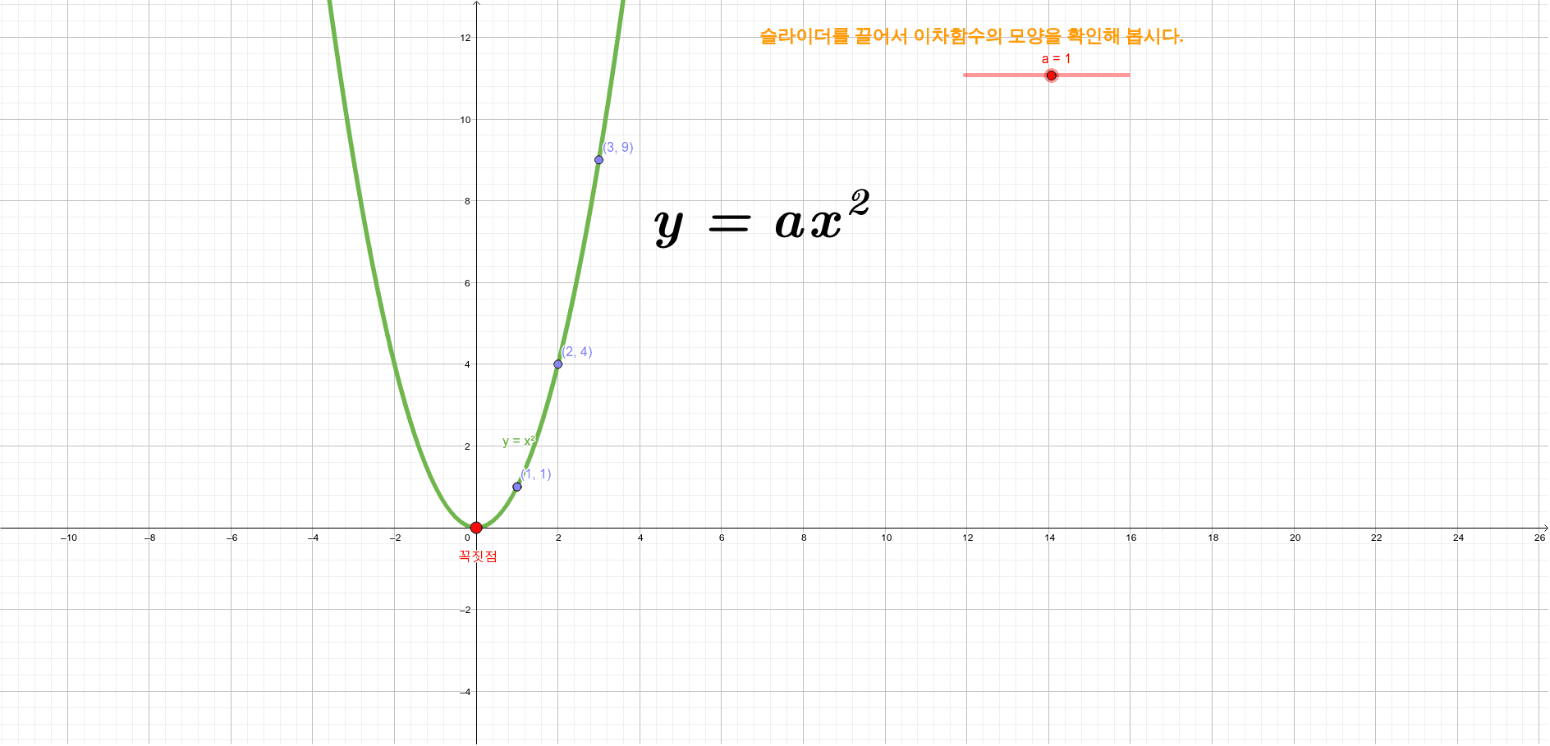Click the x-axis tick label 20
The width and height of the screenshot is (1550, 746).
[1295, 538]
